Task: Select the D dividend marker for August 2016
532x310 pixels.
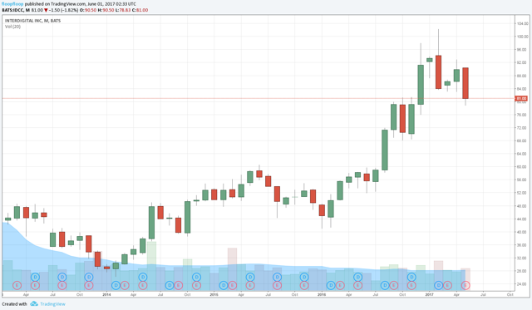Action: coord(385,285)
